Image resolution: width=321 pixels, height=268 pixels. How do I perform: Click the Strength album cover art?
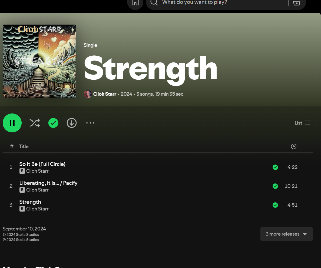point(39,61)
